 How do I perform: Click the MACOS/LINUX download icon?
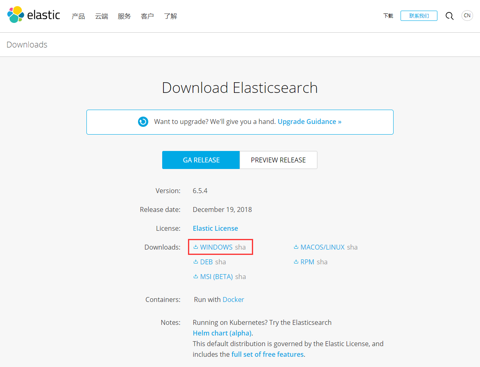[x=296, y=247]
